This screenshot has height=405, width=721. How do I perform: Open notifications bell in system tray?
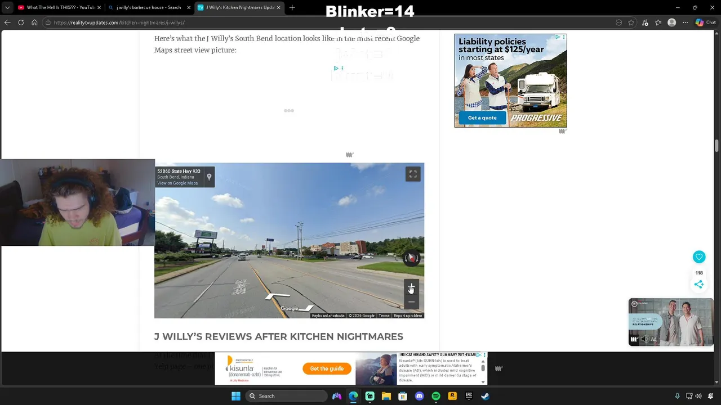(711, 396)
